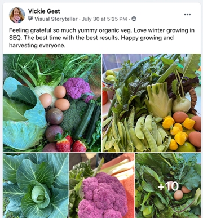The width and height of the screenshot is (203, 218).
Task: Click the purple cauliflower in top-left photo
Action: [78, 89]
